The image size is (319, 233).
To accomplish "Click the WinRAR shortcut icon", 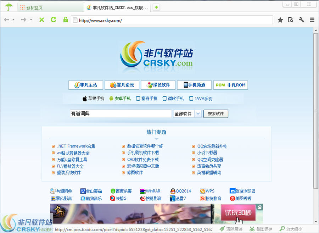I will pyautogui.click(x=143, y=191).
